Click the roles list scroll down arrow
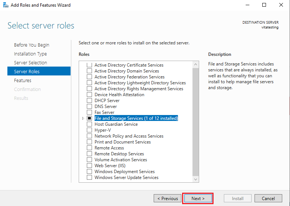 [195, 179]
